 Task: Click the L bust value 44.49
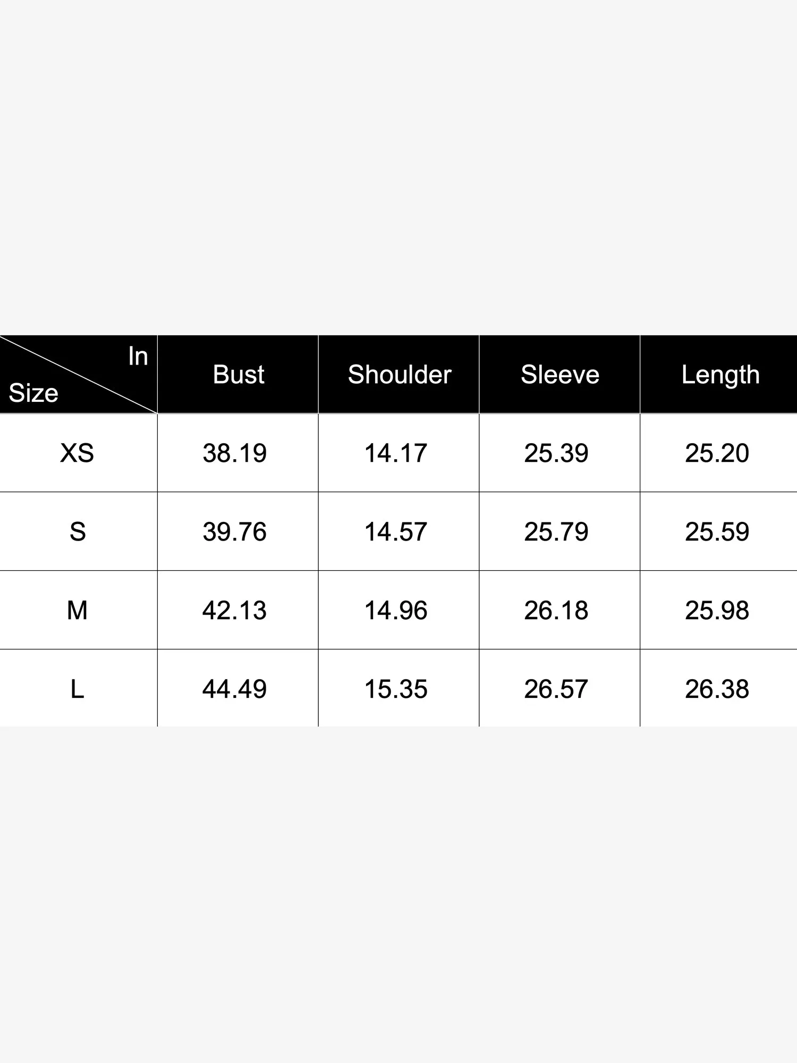tap(234, 689)
